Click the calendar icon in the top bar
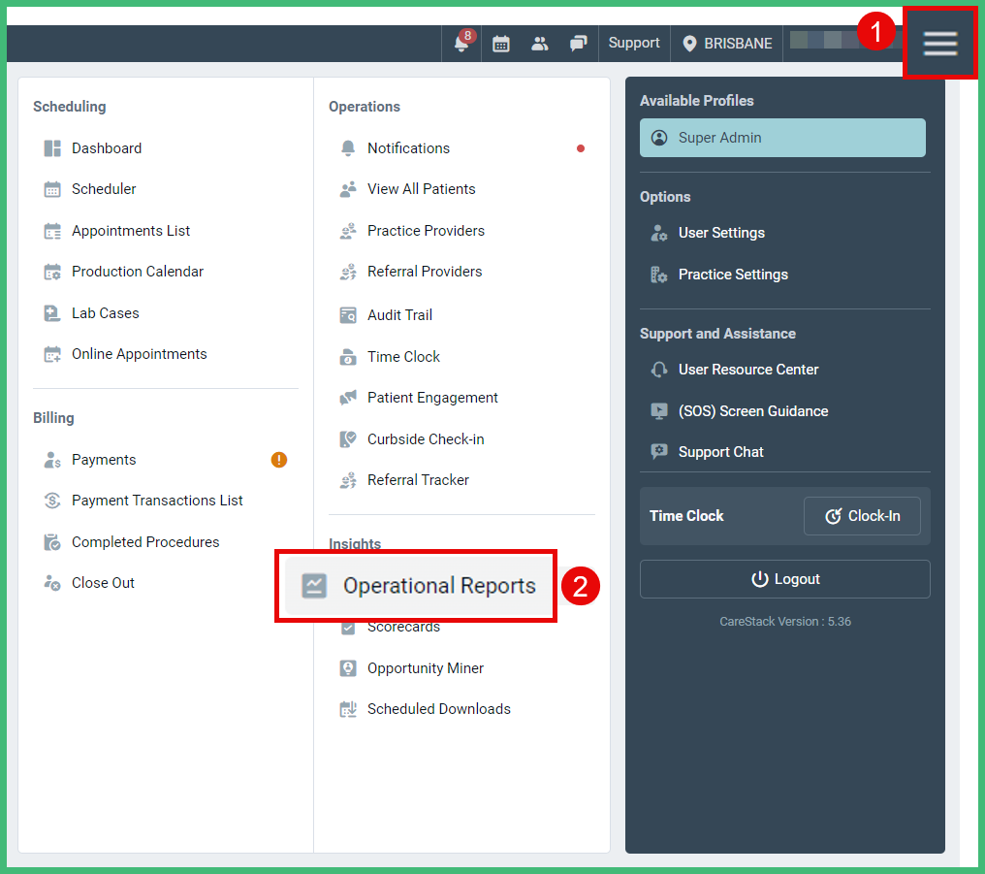Viewport: 985px width, 874px height. click(501, 43)
